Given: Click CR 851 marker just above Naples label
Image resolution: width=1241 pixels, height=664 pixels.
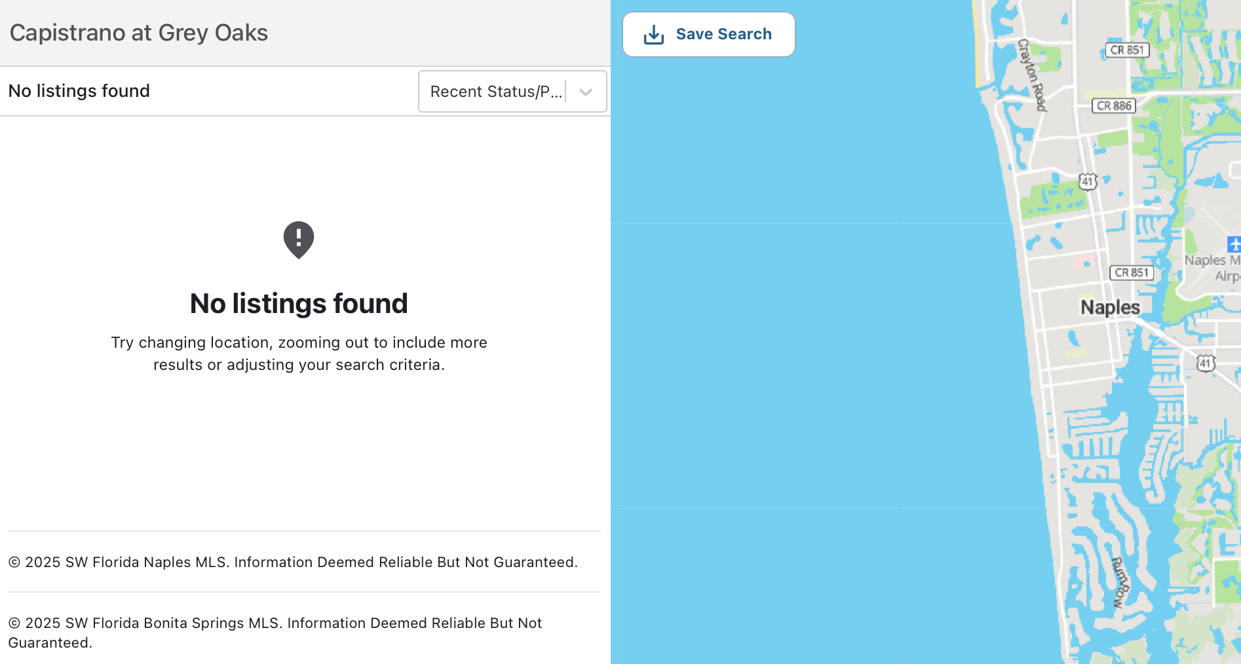Looking at the screenshot, I should [1132, 273].
